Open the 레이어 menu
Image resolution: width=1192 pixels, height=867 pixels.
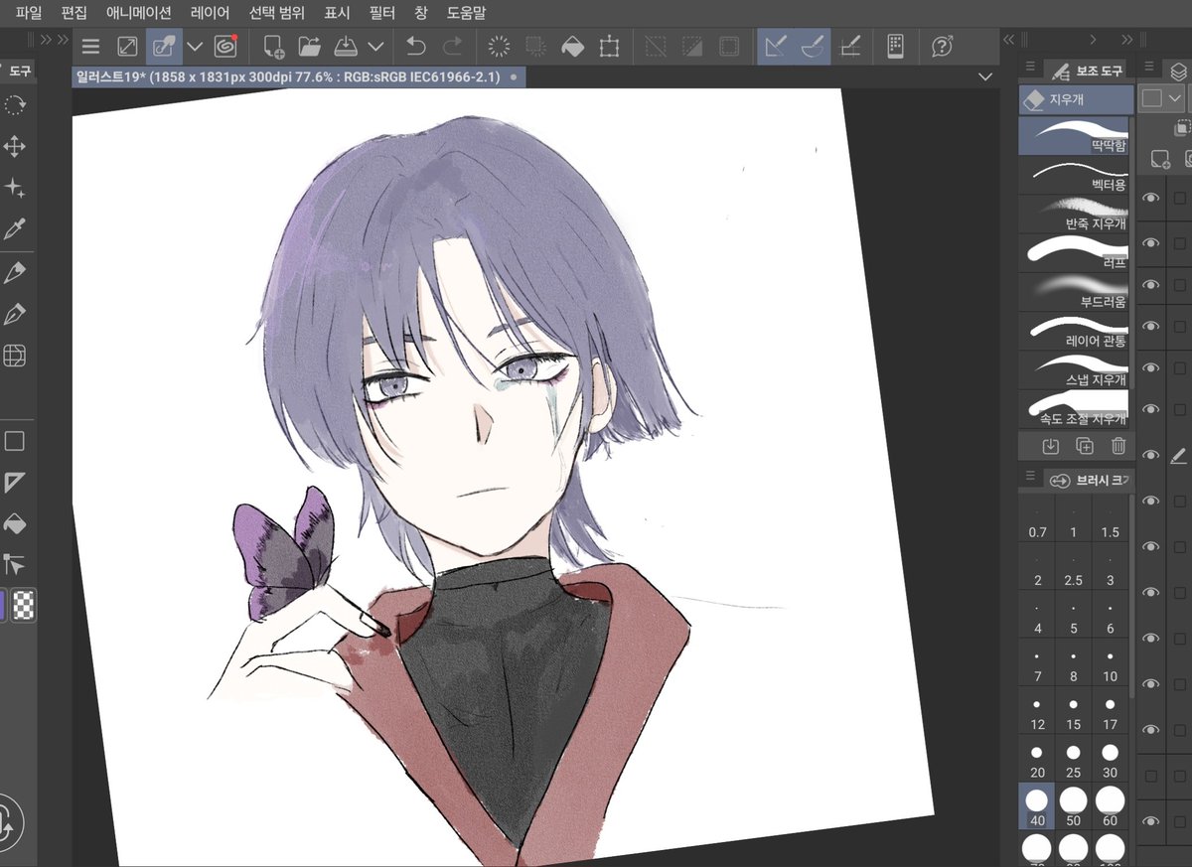pyautogui.click(x=210, y=13)
